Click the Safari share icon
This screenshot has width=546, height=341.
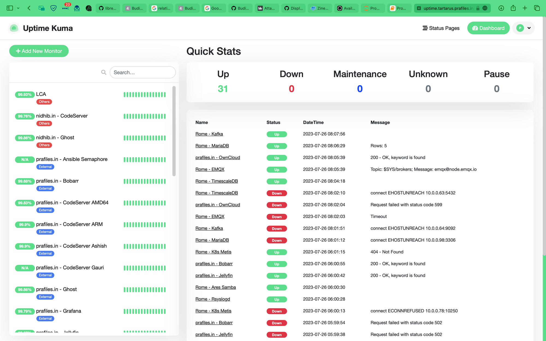tap(513, 8)
